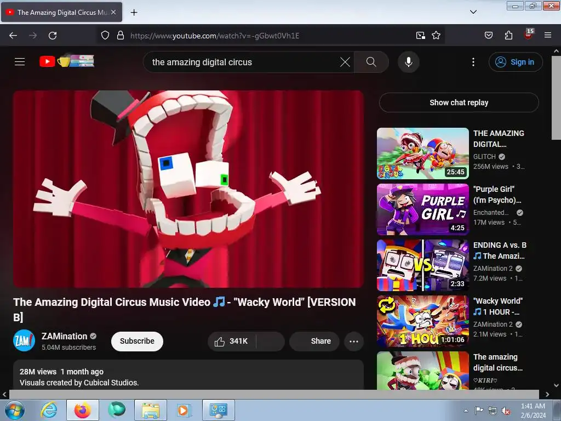
Task: Open "The amazing digital circus..." KIRI video
Action: pos(497,362)
